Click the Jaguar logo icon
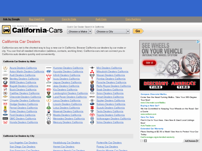202x151 pixels. [49, 82]
